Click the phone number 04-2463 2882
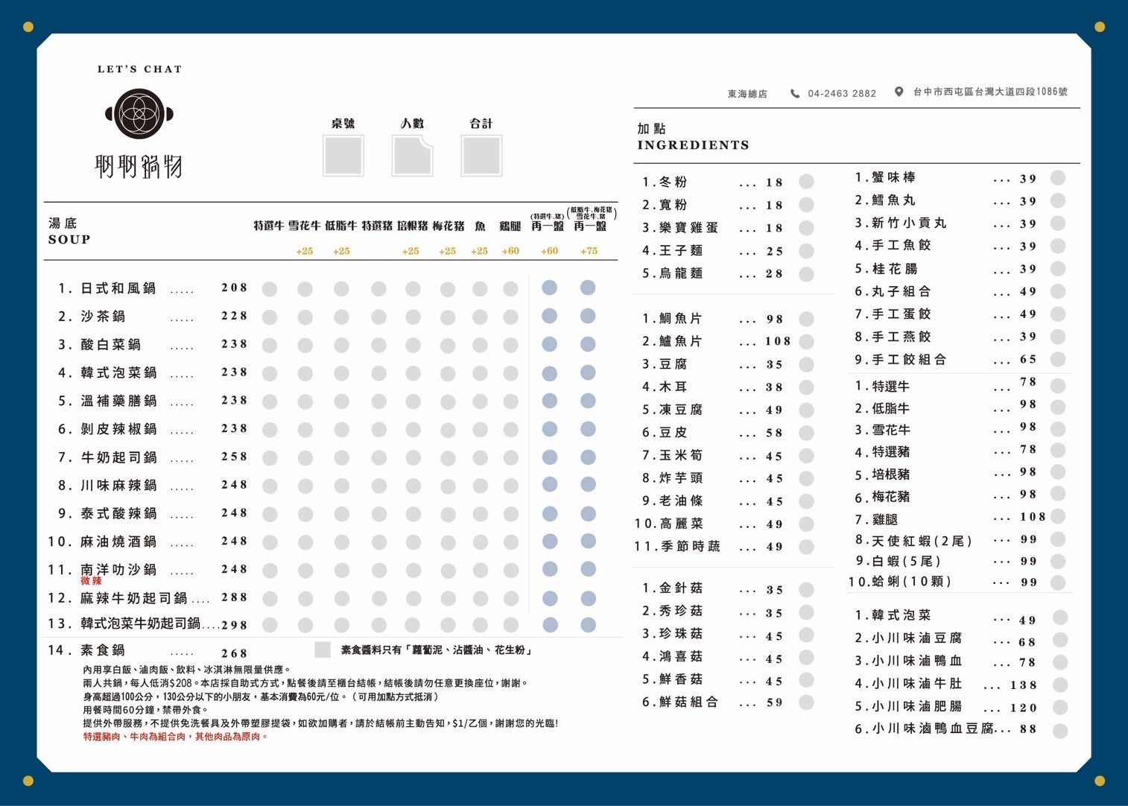1128x806 pixels. (x=842, y=93)
